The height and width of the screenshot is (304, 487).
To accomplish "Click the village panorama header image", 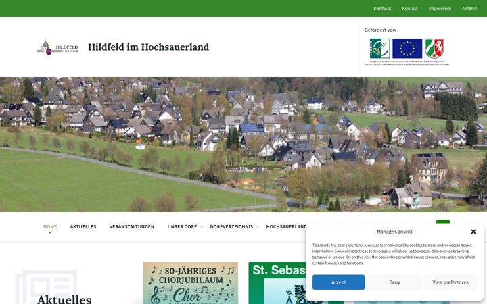I will [243, 145].
